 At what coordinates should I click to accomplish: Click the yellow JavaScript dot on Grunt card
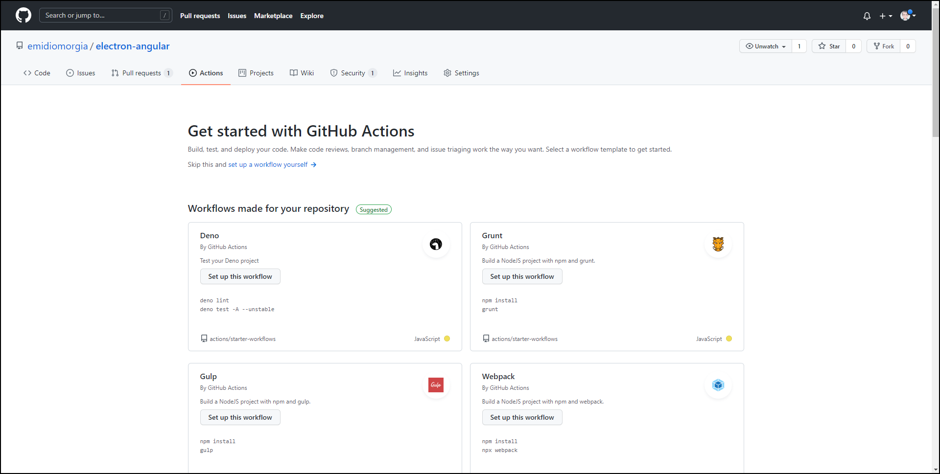(x=728, y=339)
